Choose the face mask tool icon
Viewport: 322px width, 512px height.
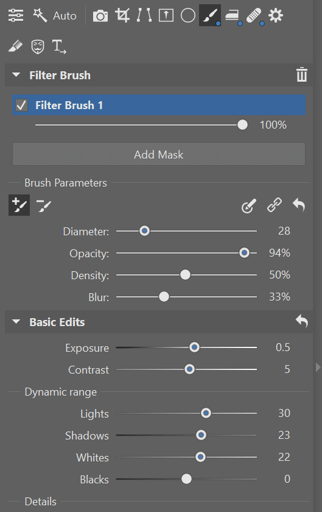[38, 46]
